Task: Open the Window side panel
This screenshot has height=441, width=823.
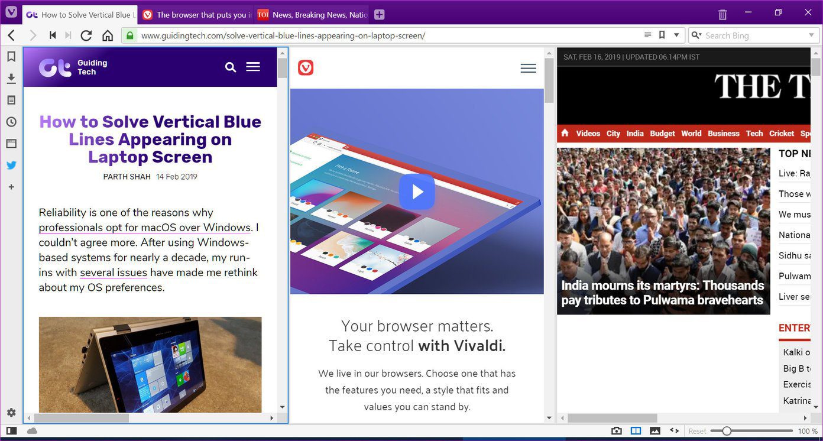Action: [11, 144]
